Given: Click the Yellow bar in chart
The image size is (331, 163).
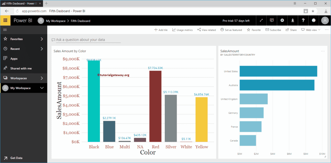Looking at the screenshot, I should click(x=202, y=120).
